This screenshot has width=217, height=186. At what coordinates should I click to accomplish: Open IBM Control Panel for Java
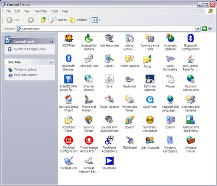(x=191, y=63)
